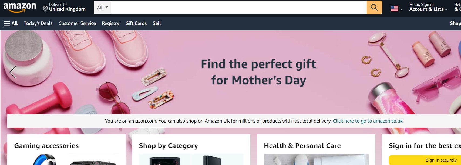This screenshot has height=165, width=461.
Task: Open Today's Deals in nav bar
Action: tap(38, 23)
